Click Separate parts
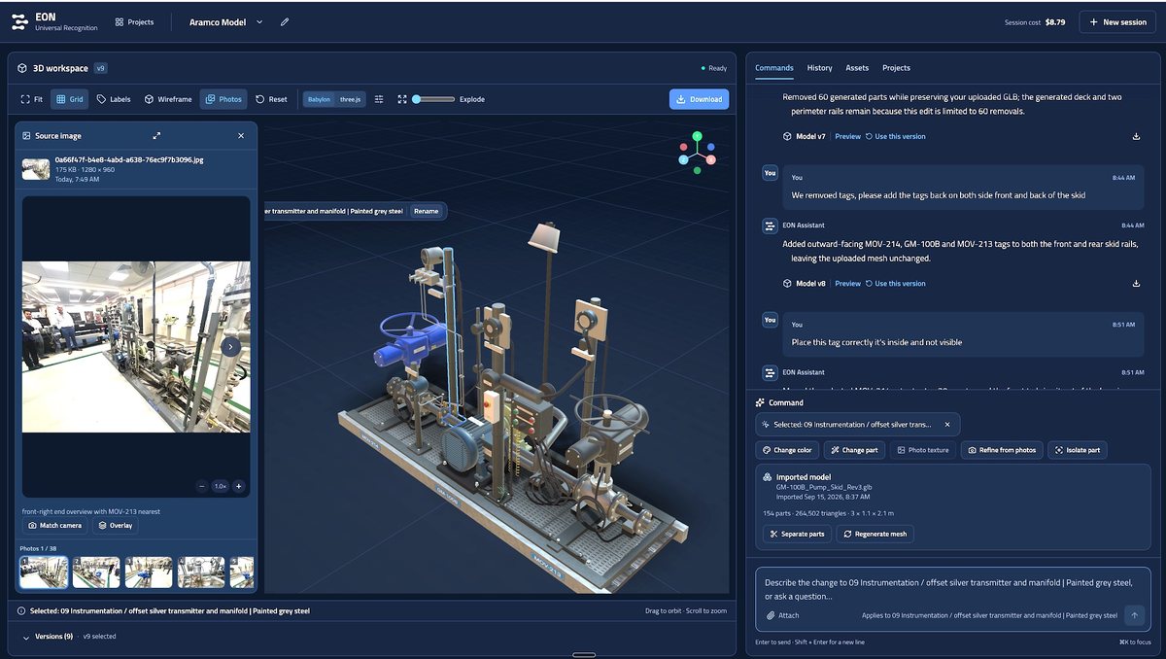 pyautogui.click(x=797, y=534)
